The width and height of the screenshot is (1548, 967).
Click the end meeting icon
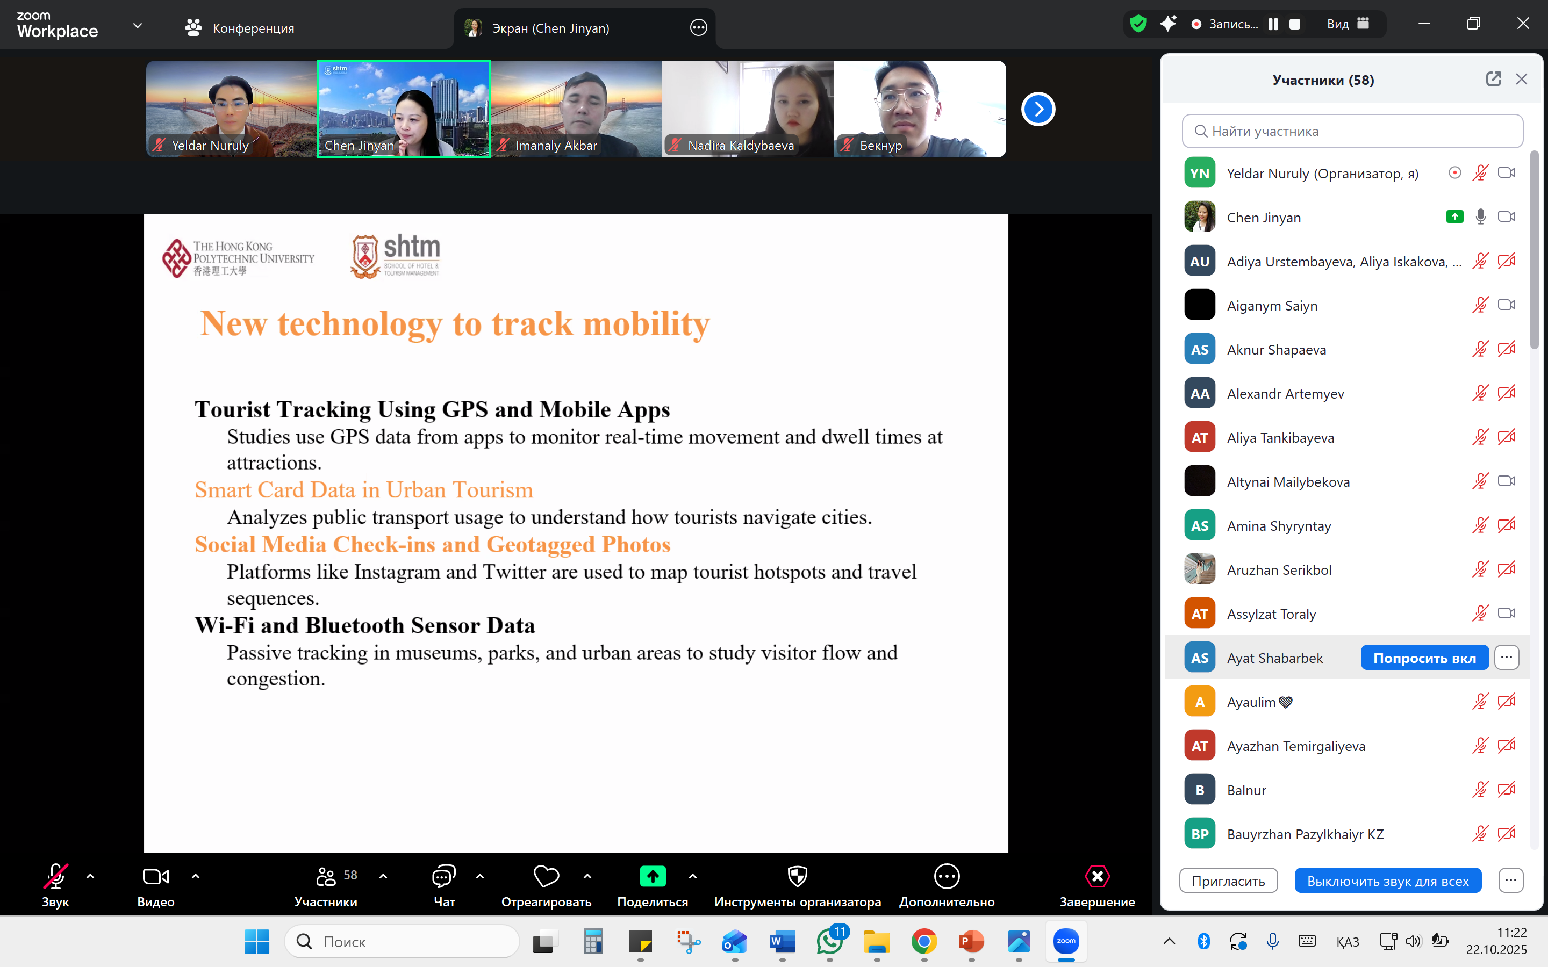(x=1097, y=876)
